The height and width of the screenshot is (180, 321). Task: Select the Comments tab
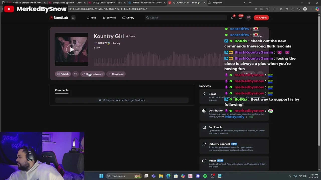[x=62, y=90]
